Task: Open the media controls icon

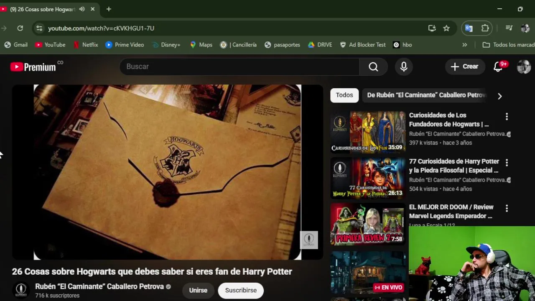Action: tap(509, 28)
